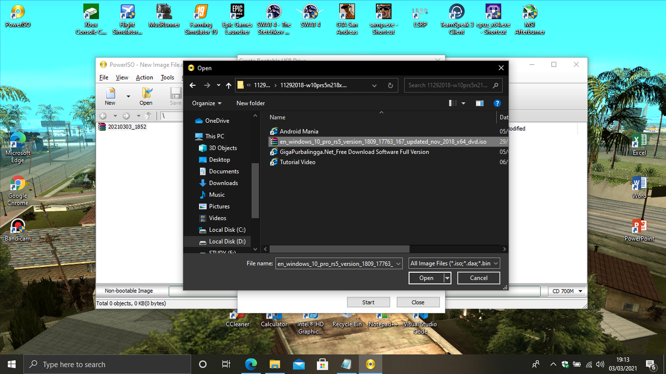Open File menu in PowerISO
666x374 pixels.
[x=104, y=77]
